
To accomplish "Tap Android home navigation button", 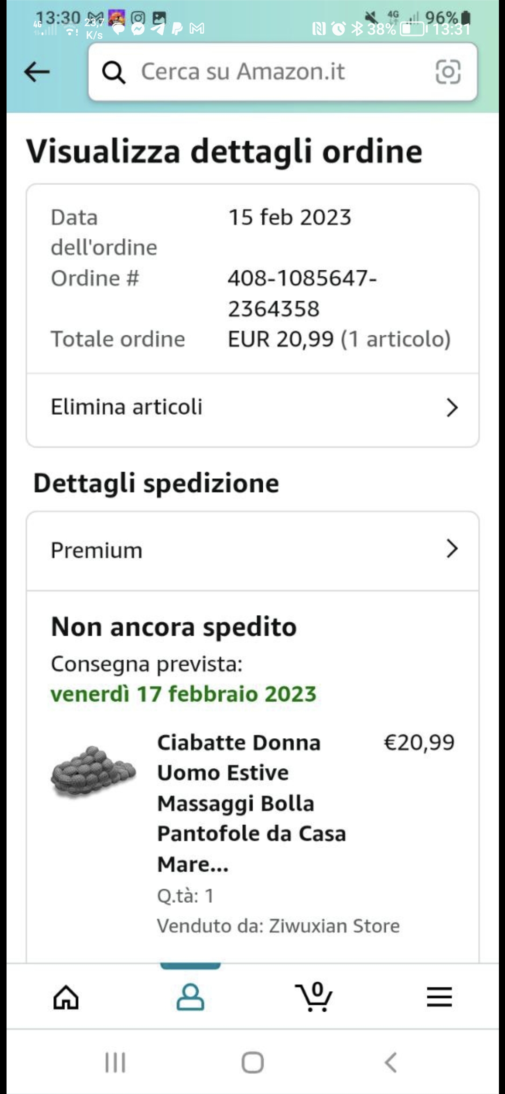I will pos(252,1062).
